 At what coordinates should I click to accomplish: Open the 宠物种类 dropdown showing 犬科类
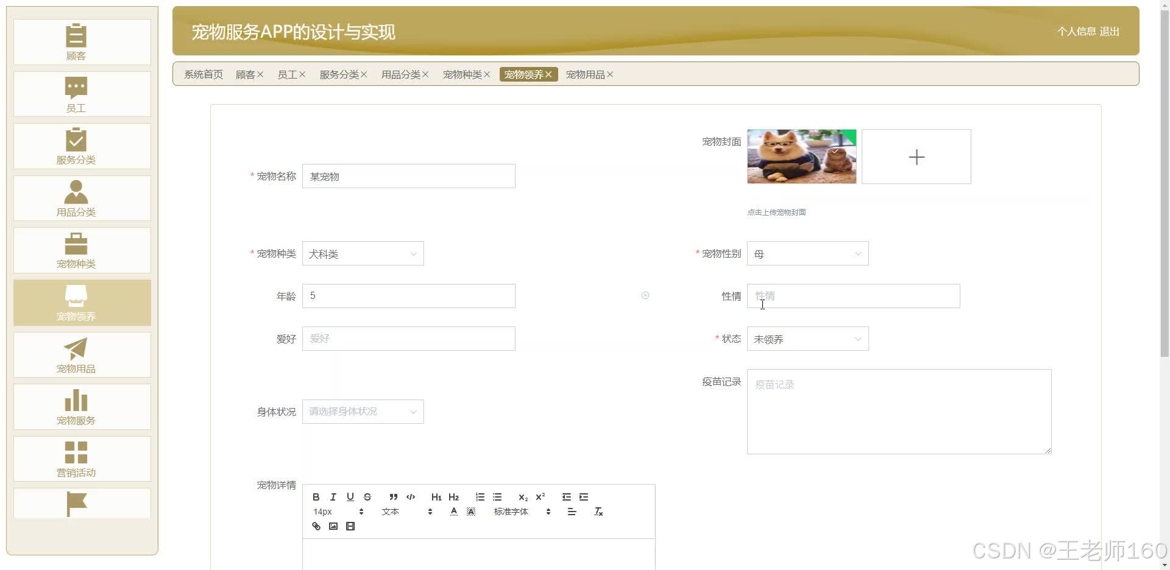pyautogui.click(x=363, y=254)
